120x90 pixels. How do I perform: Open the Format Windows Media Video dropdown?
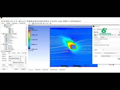(x=110, y=56)
